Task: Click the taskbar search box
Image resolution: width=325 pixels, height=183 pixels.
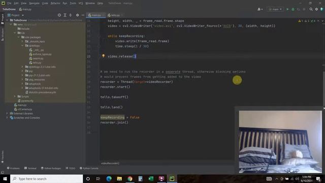Action: tap(46, 178)
